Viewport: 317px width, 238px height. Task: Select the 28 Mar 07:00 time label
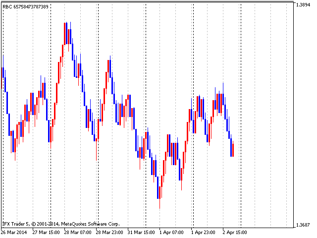pyautogui.click(x=78, y=232)
